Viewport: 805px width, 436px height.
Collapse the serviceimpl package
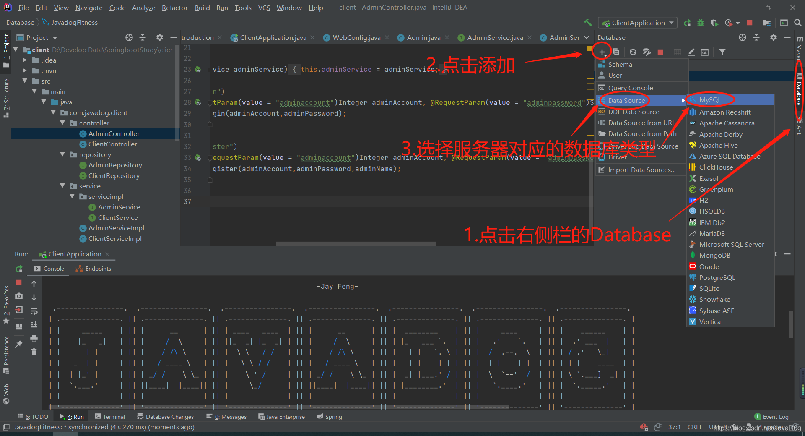(x=72, y=196)
